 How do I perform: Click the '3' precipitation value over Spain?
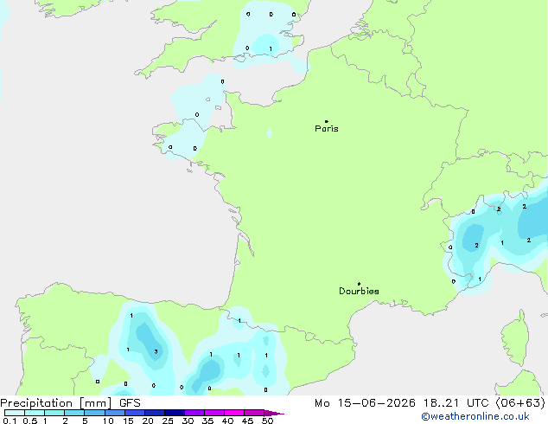[x=156, y=351]
